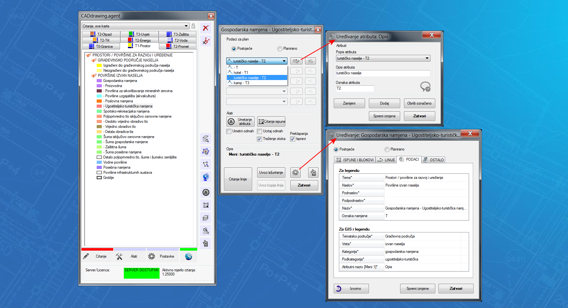Click Spremi izmjene in attribute editor
This screenshot has height=308, width=568.
384,116
